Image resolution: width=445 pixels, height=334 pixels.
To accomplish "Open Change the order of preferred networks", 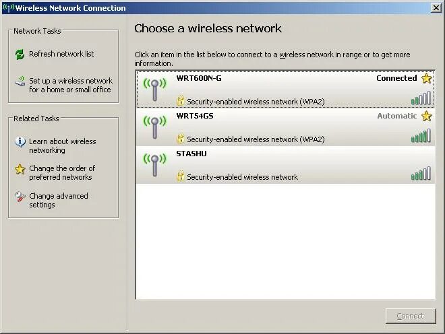I will [x=62, y=172].
